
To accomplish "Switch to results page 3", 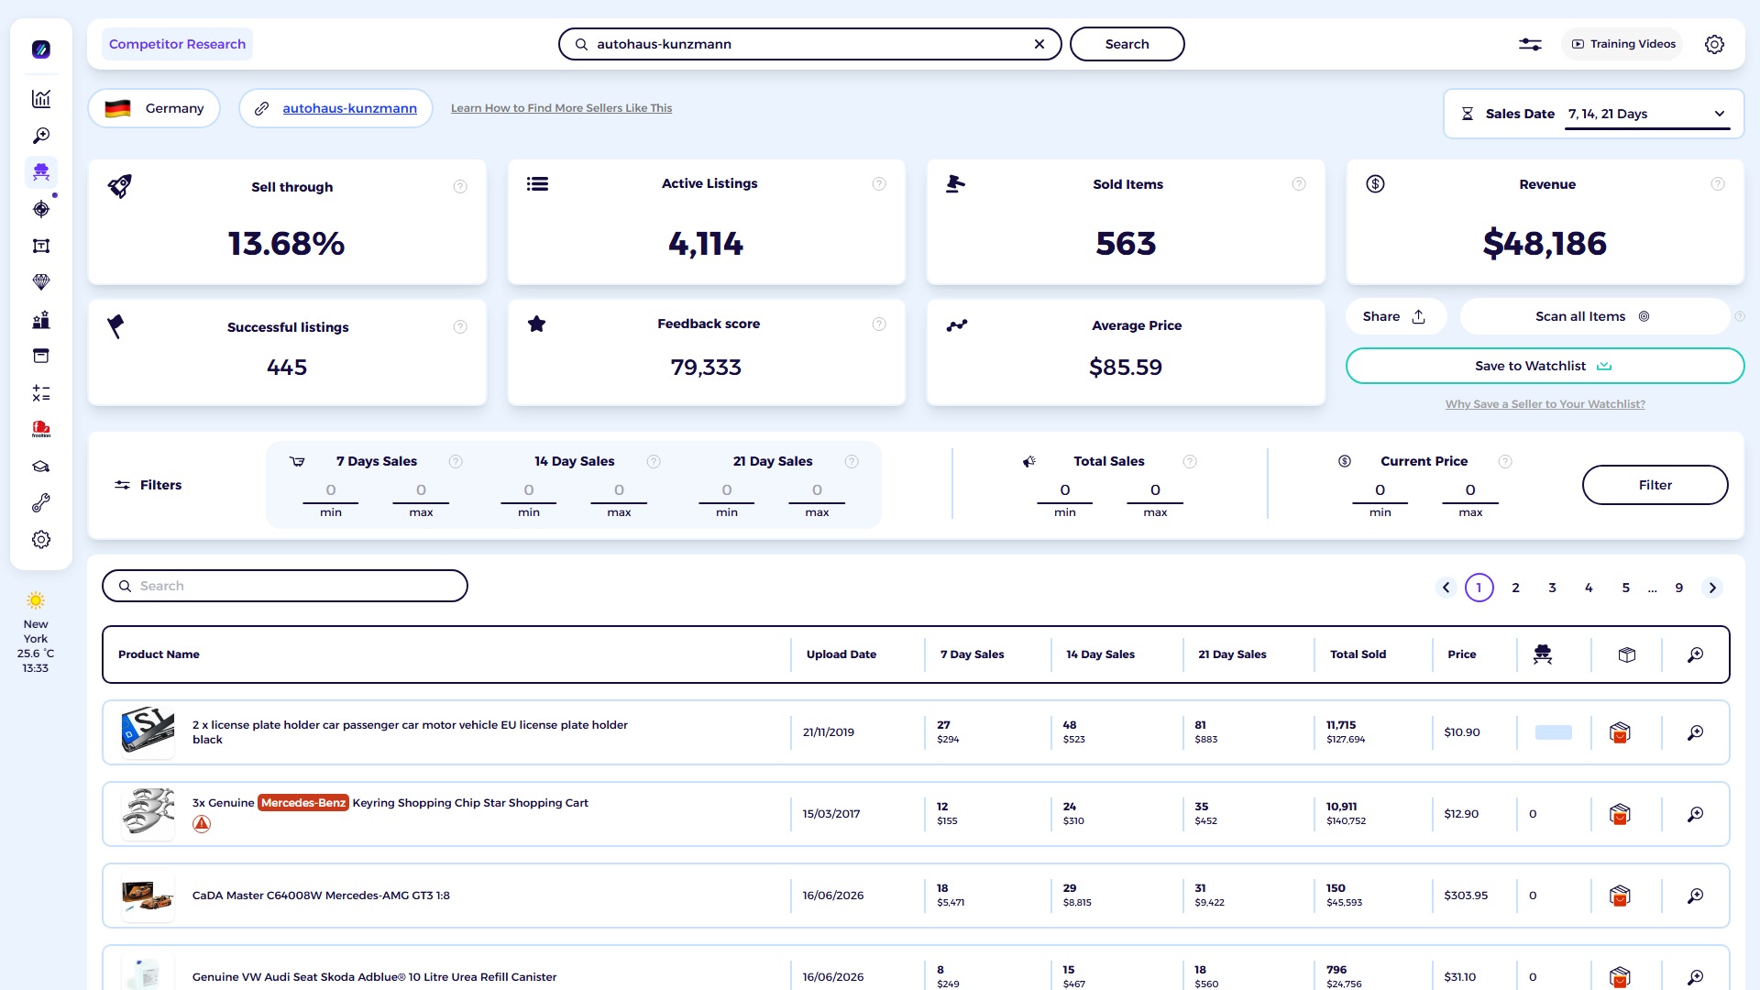I will [1553, 588].
